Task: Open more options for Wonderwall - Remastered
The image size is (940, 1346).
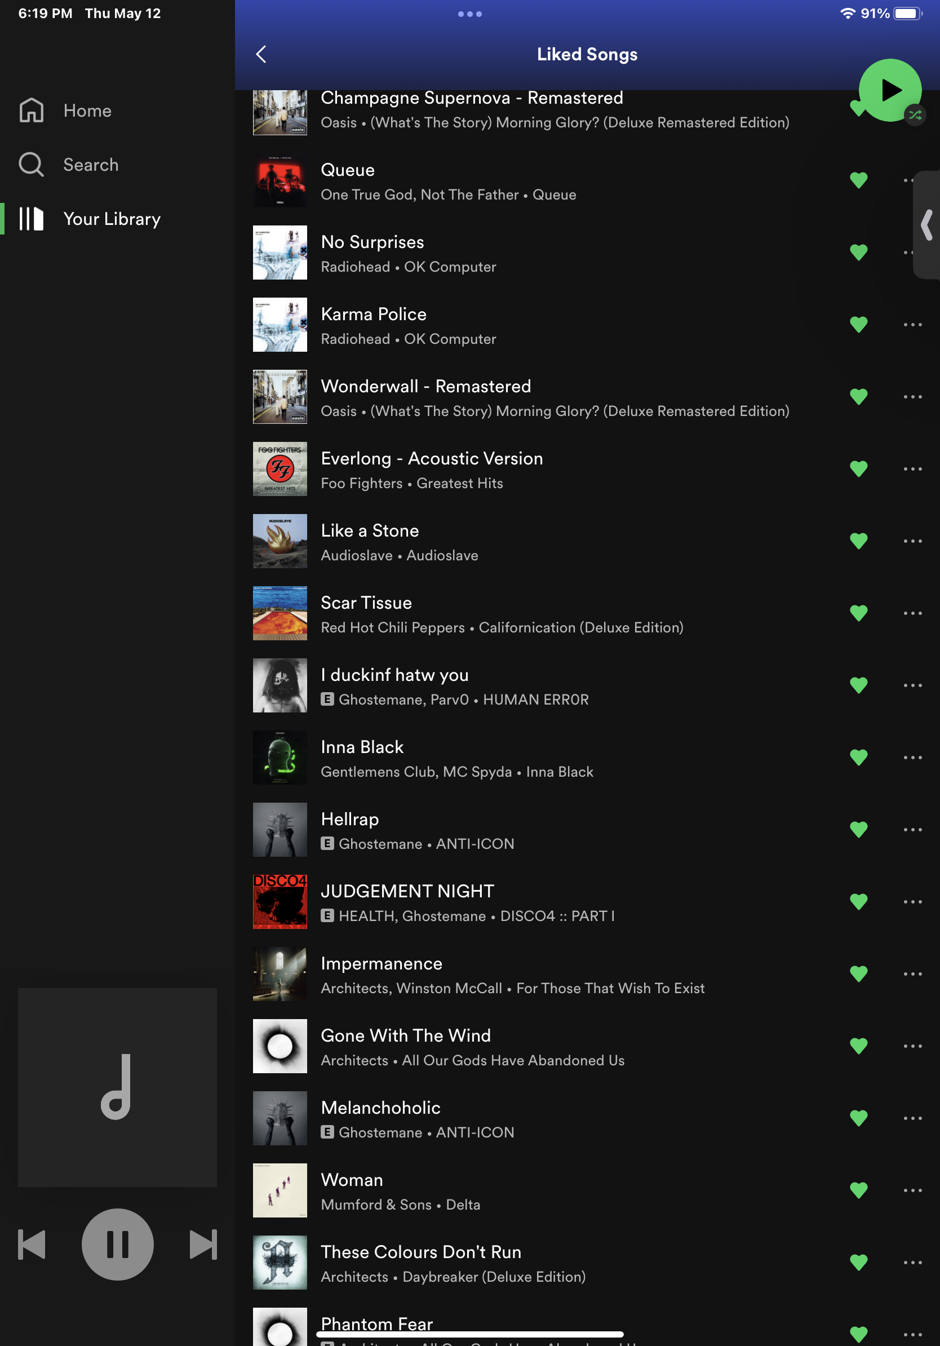Action: [912, 396]
